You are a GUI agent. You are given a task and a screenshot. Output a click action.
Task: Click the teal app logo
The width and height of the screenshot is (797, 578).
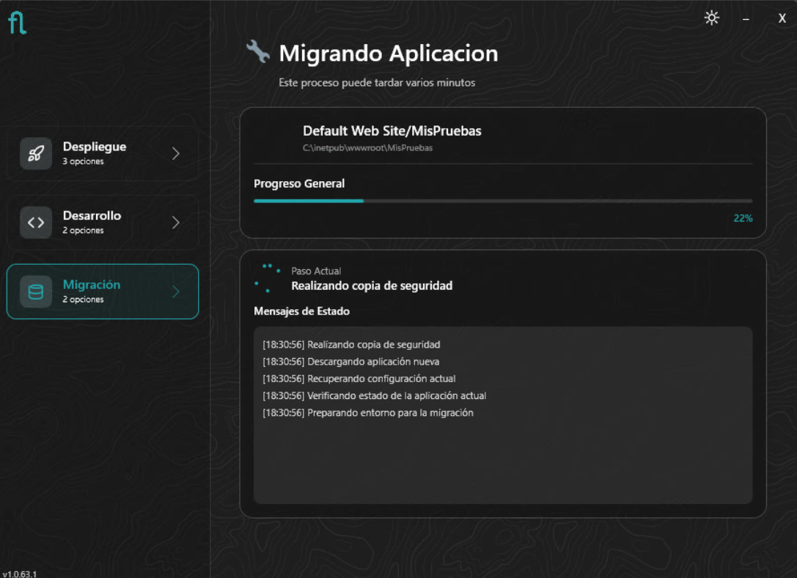(18, 23)
